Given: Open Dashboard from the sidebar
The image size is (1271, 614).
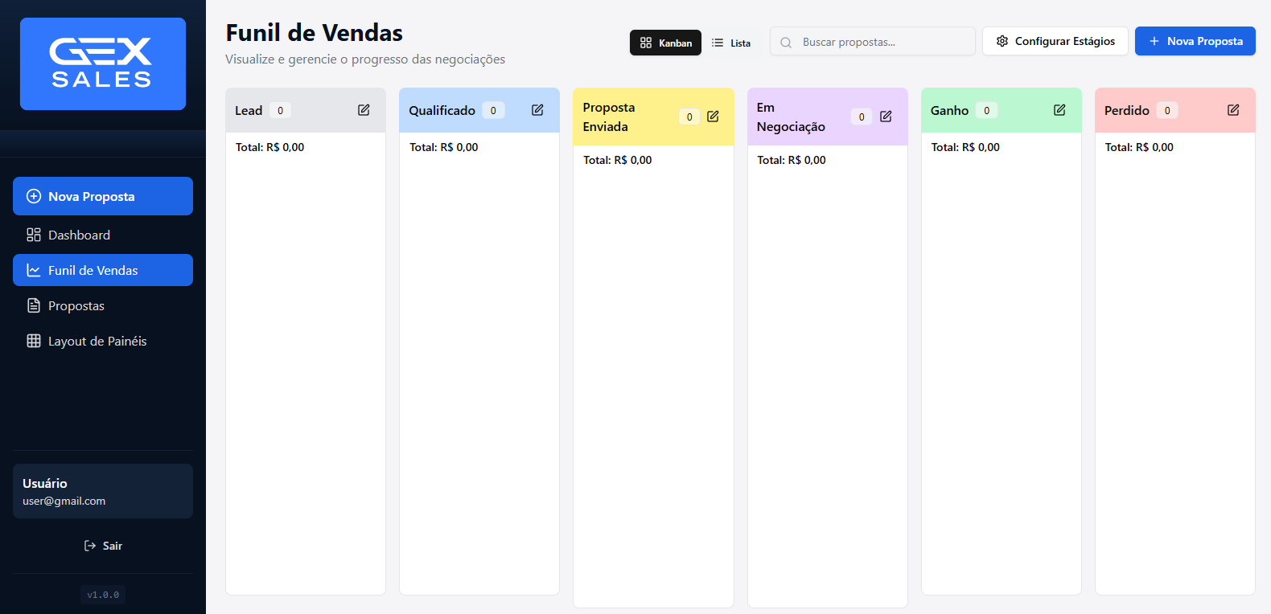Looking at the screenshot, I should (79, 235).
